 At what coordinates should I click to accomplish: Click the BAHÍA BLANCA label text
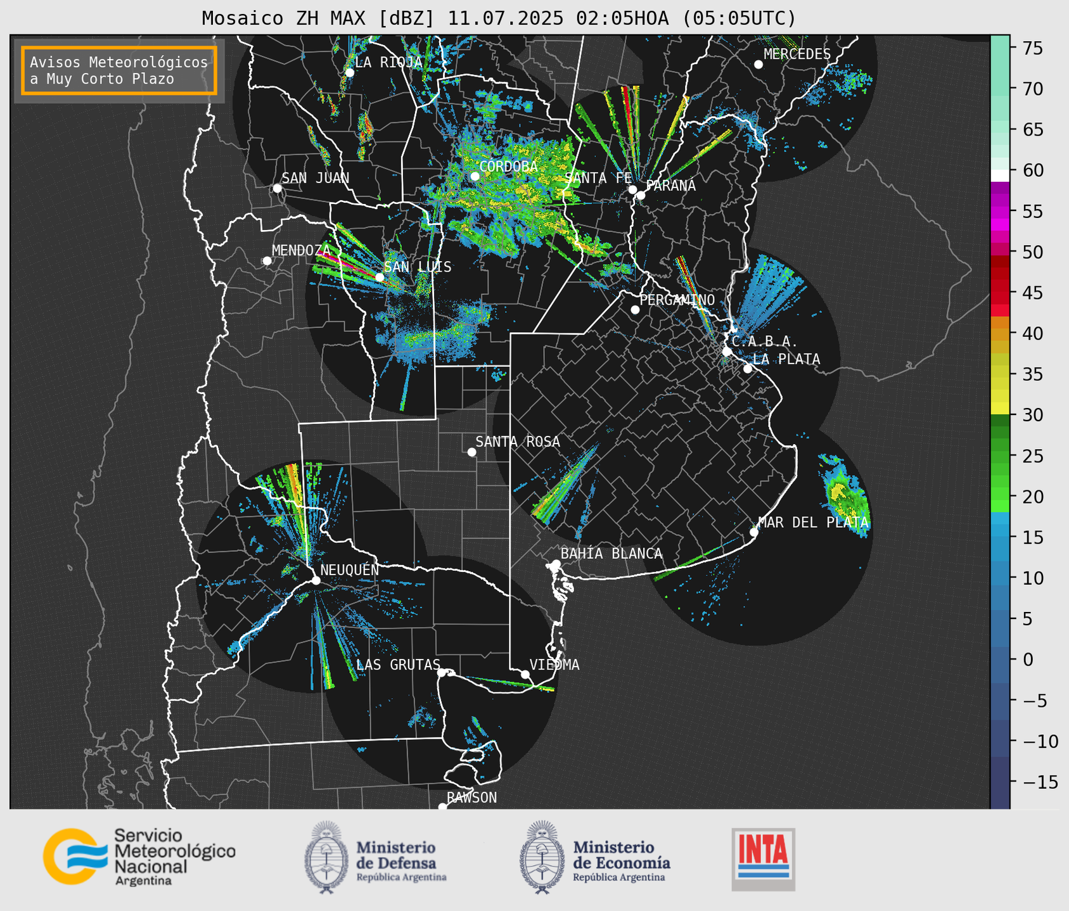(611, 554)
